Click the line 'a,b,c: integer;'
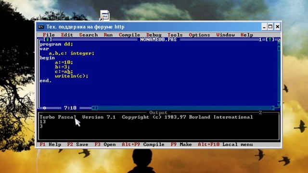This screenshot has width=308, height=173. point(72,53)
